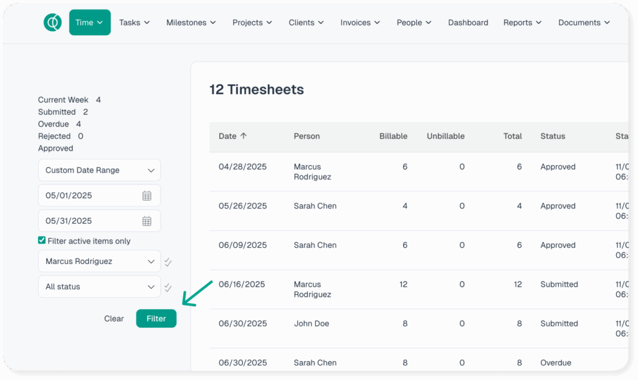Click sort arrow next to Date header
This screenshot has height=380, width=638.
click(244, 136)
